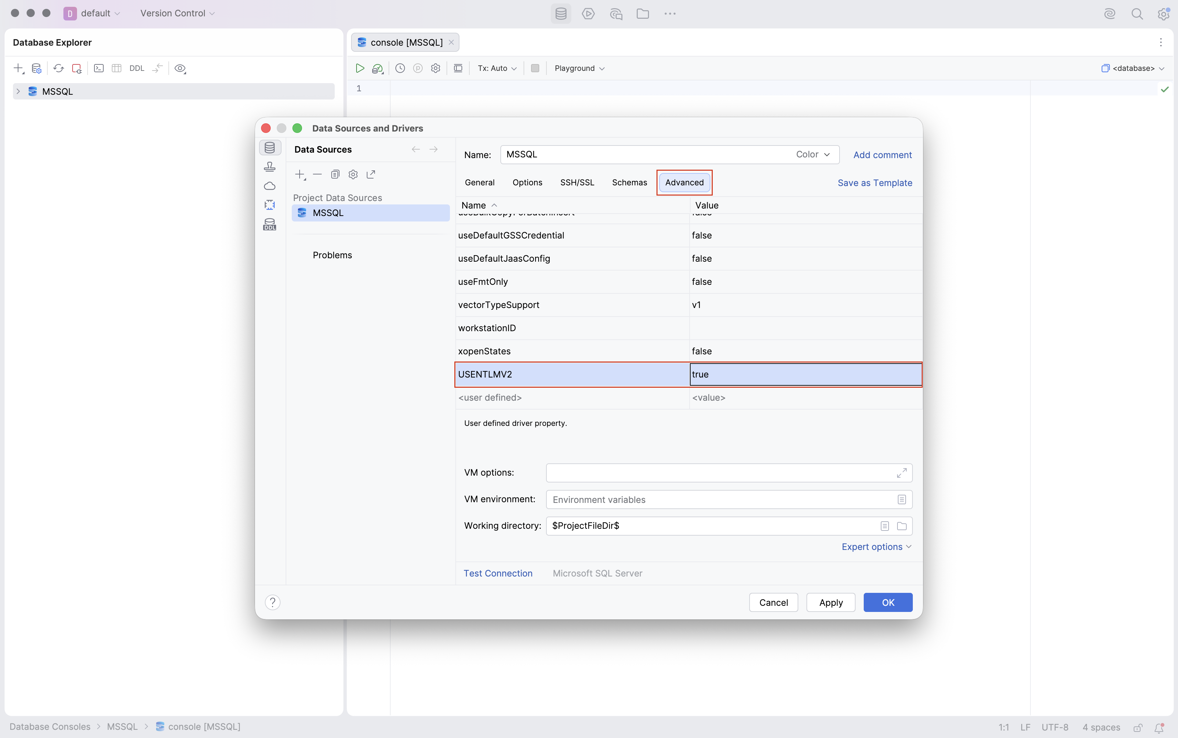Click the Refresh icon in Database Explorer

pyautogui.click(x=59, y=68)
